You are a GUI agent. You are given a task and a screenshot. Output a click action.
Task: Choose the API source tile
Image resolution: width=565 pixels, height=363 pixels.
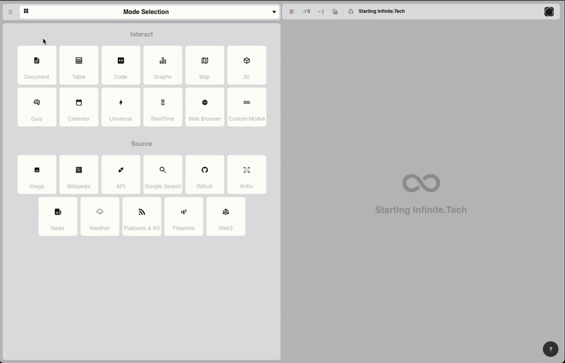pyautogui.click(x=121, y=175)
